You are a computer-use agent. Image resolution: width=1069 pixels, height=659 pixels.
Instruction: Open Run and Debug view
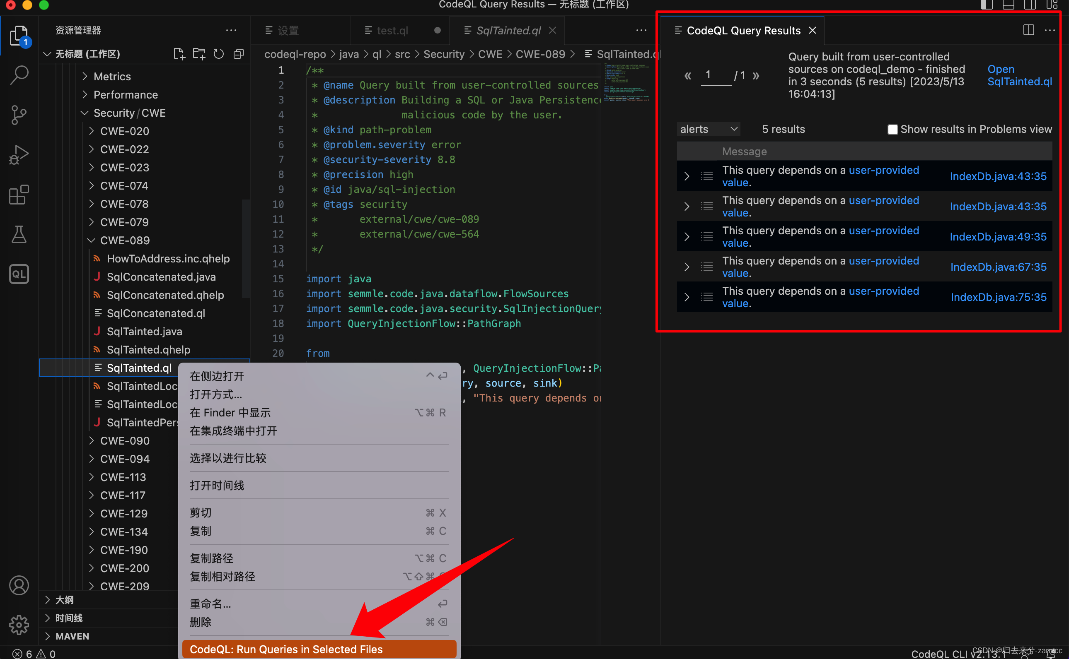click(x=19, y=154)
